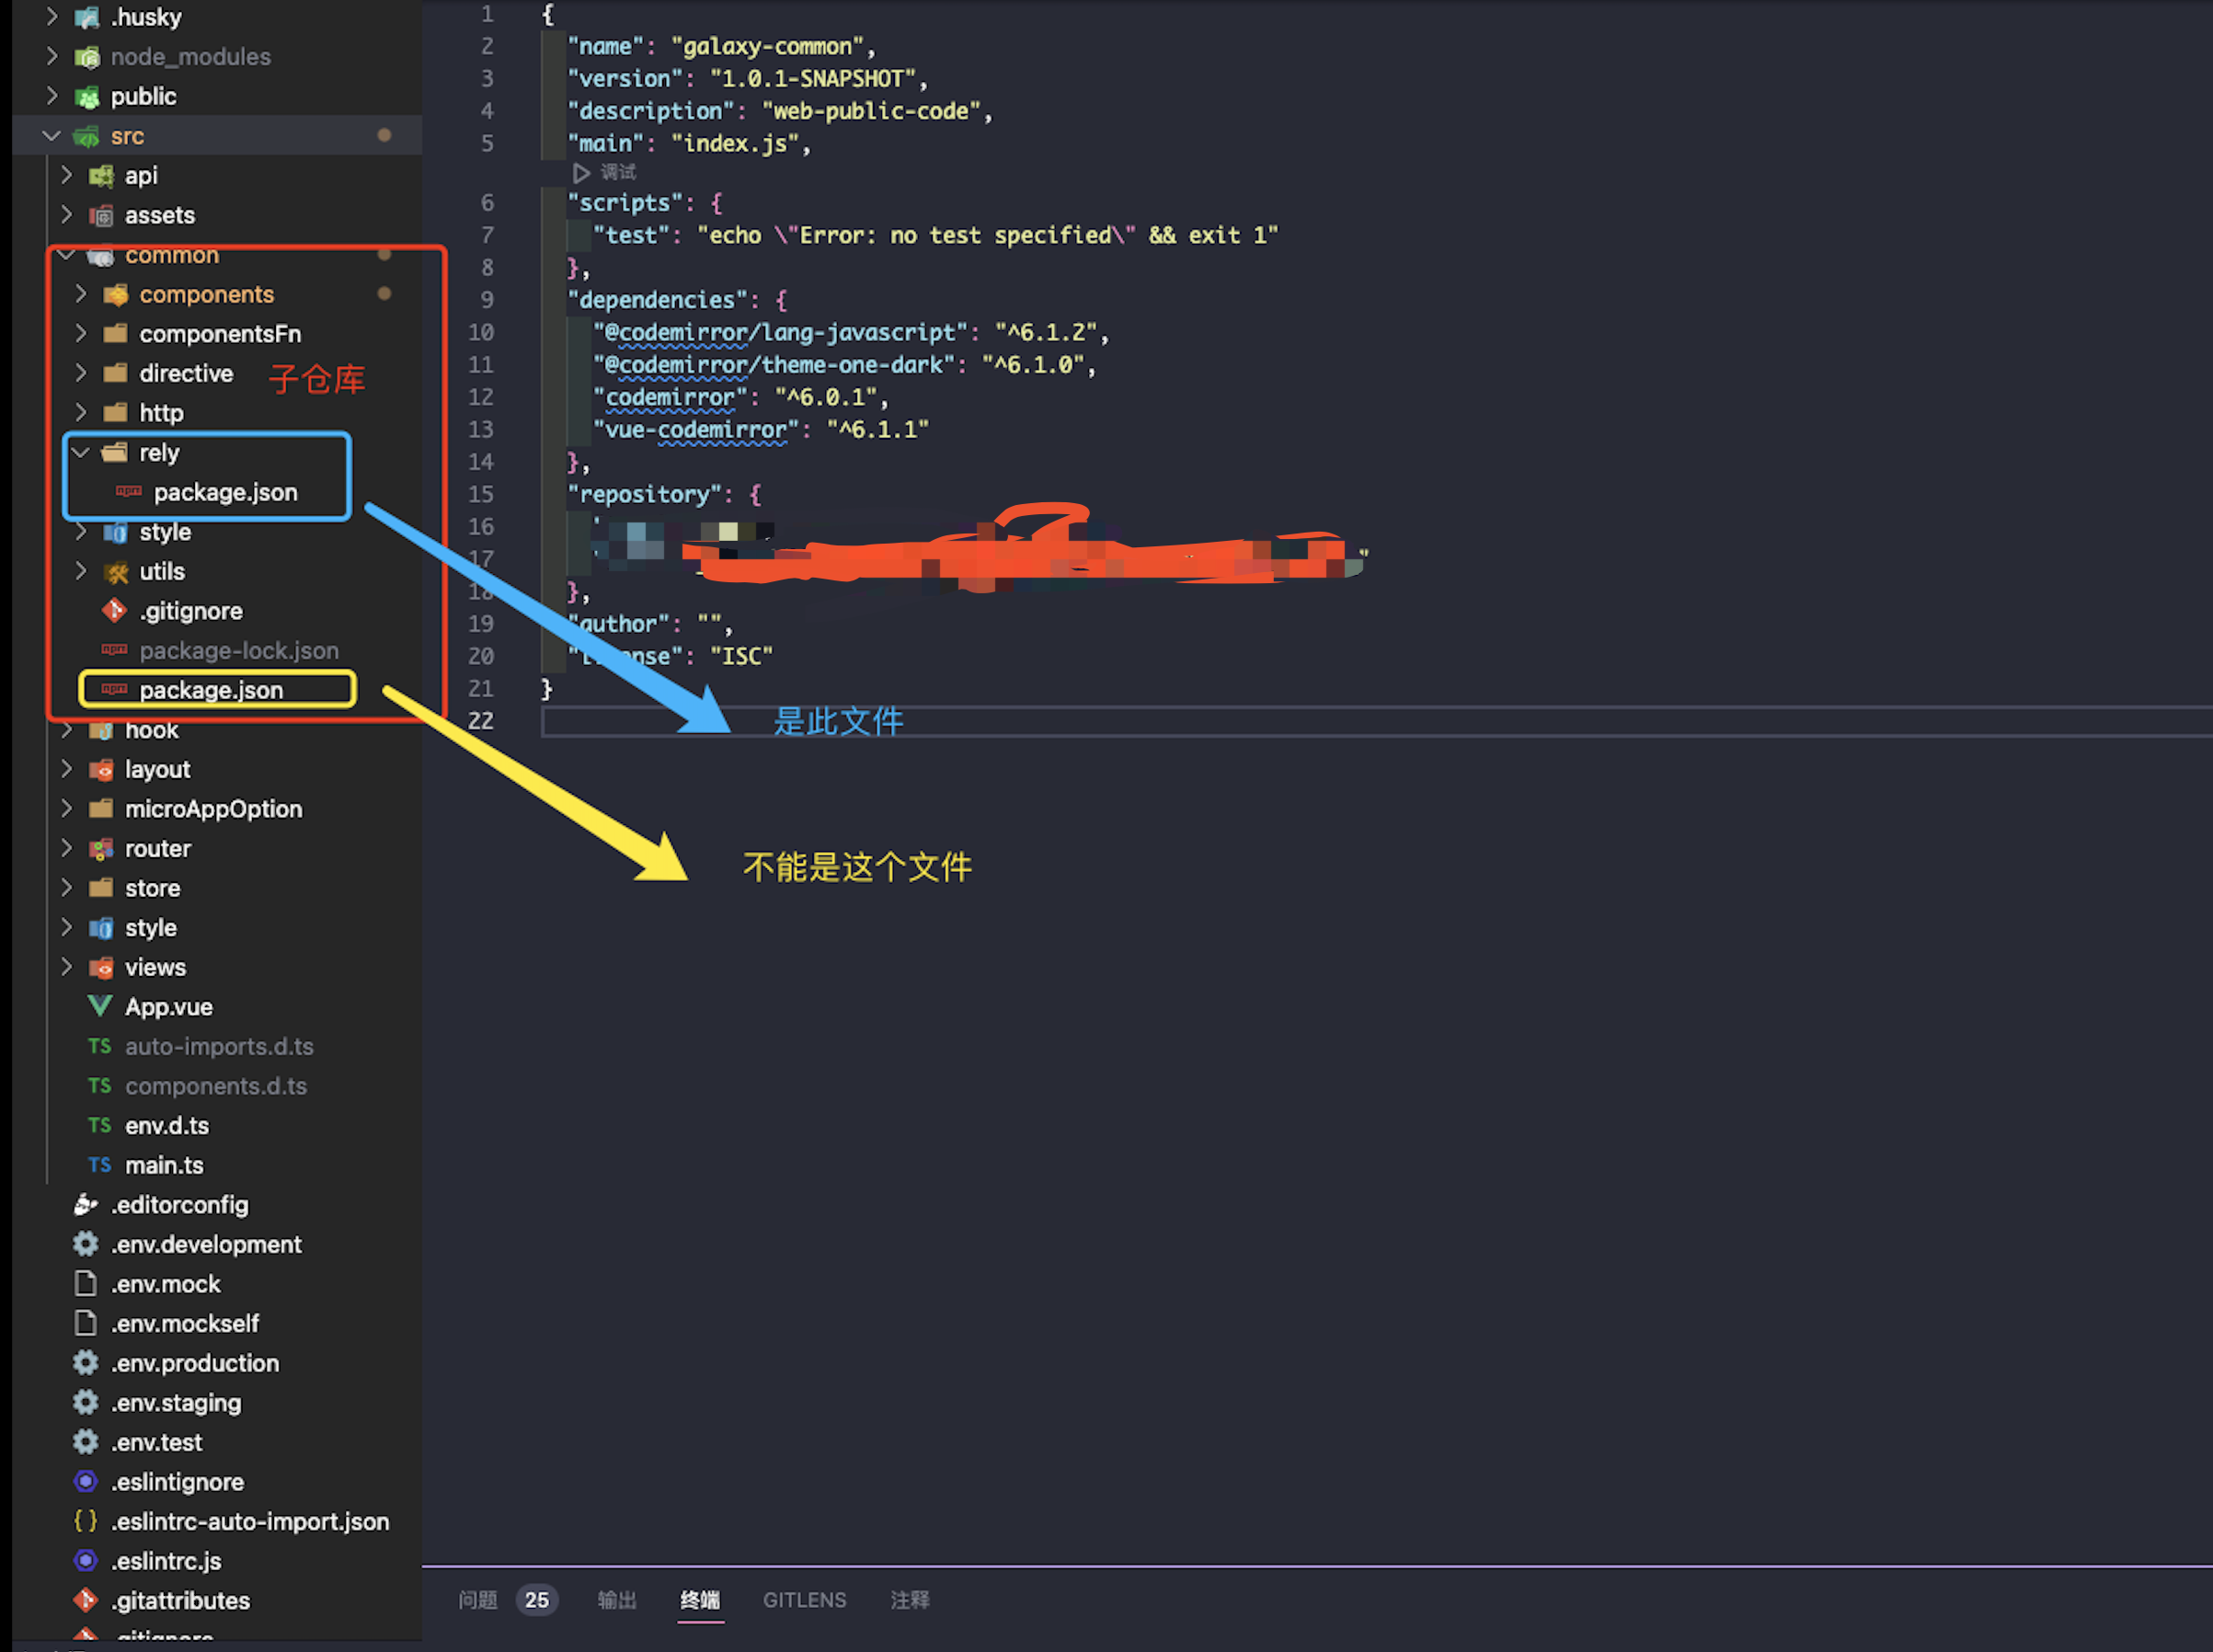
Task: Open the yellow-highlighted package.json file
Action: point(211,690)
